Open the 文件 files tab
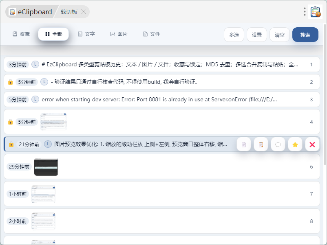This screenshot has width=327, height=245. [152, 34]
